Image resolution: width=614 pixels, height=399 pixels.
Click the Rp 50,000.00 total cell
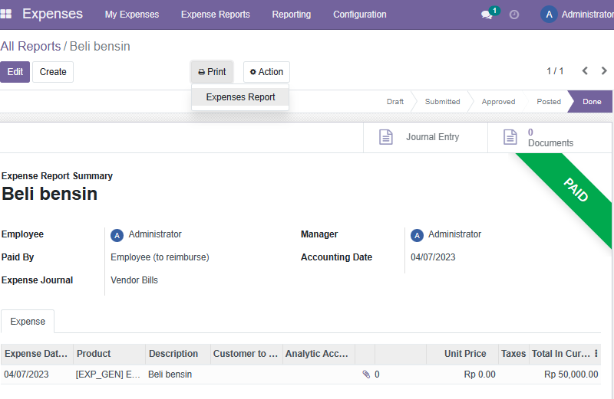[565, 374]
